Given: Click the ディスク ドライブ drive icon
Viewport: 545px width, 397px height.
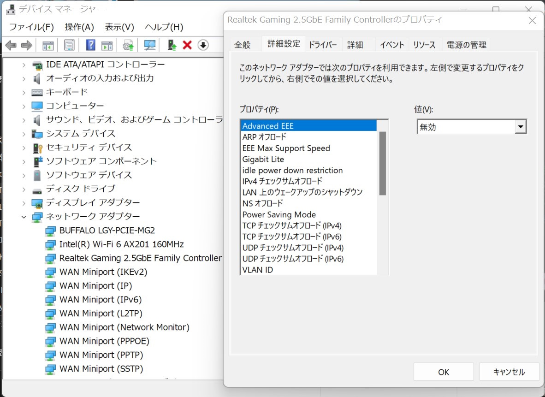Looking at the screenshot, I should (37, 190).
